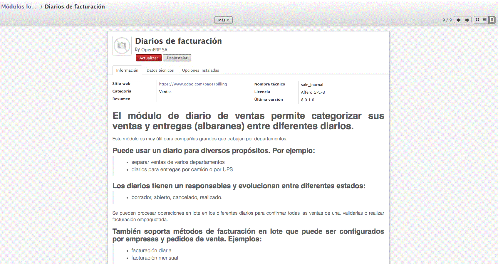Click the 8.0.1.0 version value

(308, 100)
